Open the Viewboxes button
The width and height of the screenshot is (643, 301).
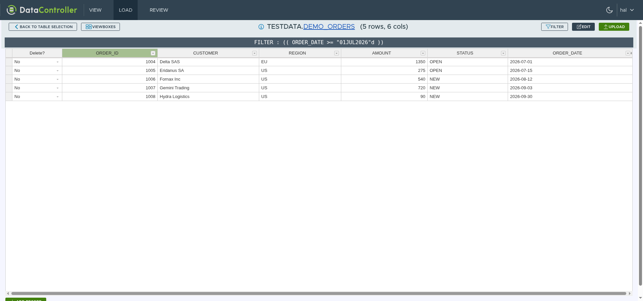pos(100,27)
